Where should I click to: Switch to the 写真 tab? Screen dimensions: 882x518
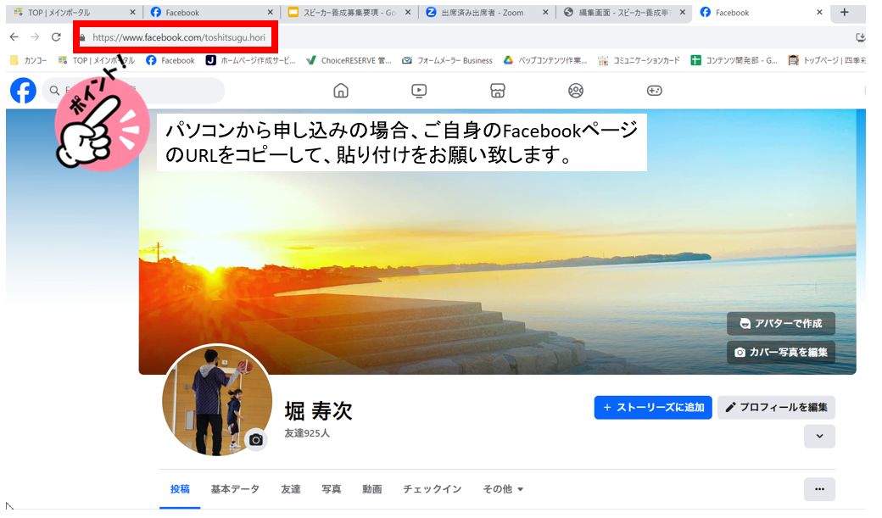[332, 489]
